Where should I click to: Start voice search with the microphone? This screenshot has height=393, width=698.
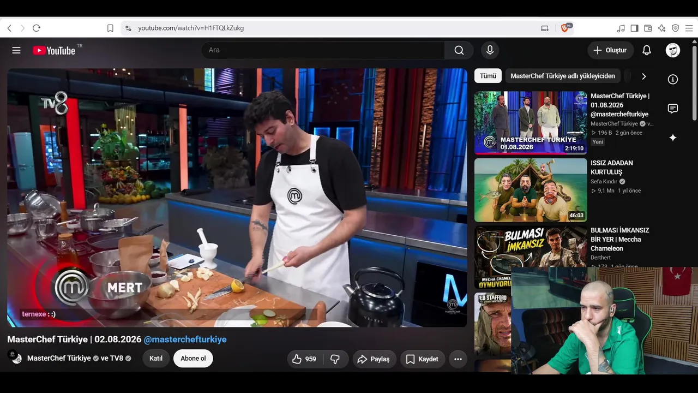coord(490,50)
